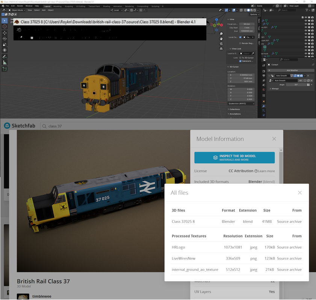The image size is (316, 300).
Task: Select the Select Box tool in Blender
Action: (x=5, y=21)
